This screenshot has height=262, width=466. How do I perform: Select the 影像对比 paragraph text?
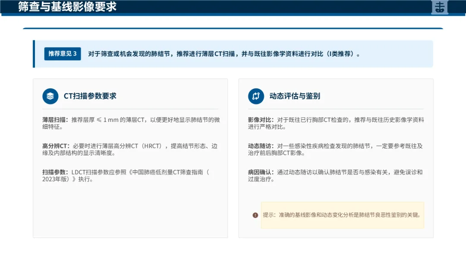click(336, 123)
